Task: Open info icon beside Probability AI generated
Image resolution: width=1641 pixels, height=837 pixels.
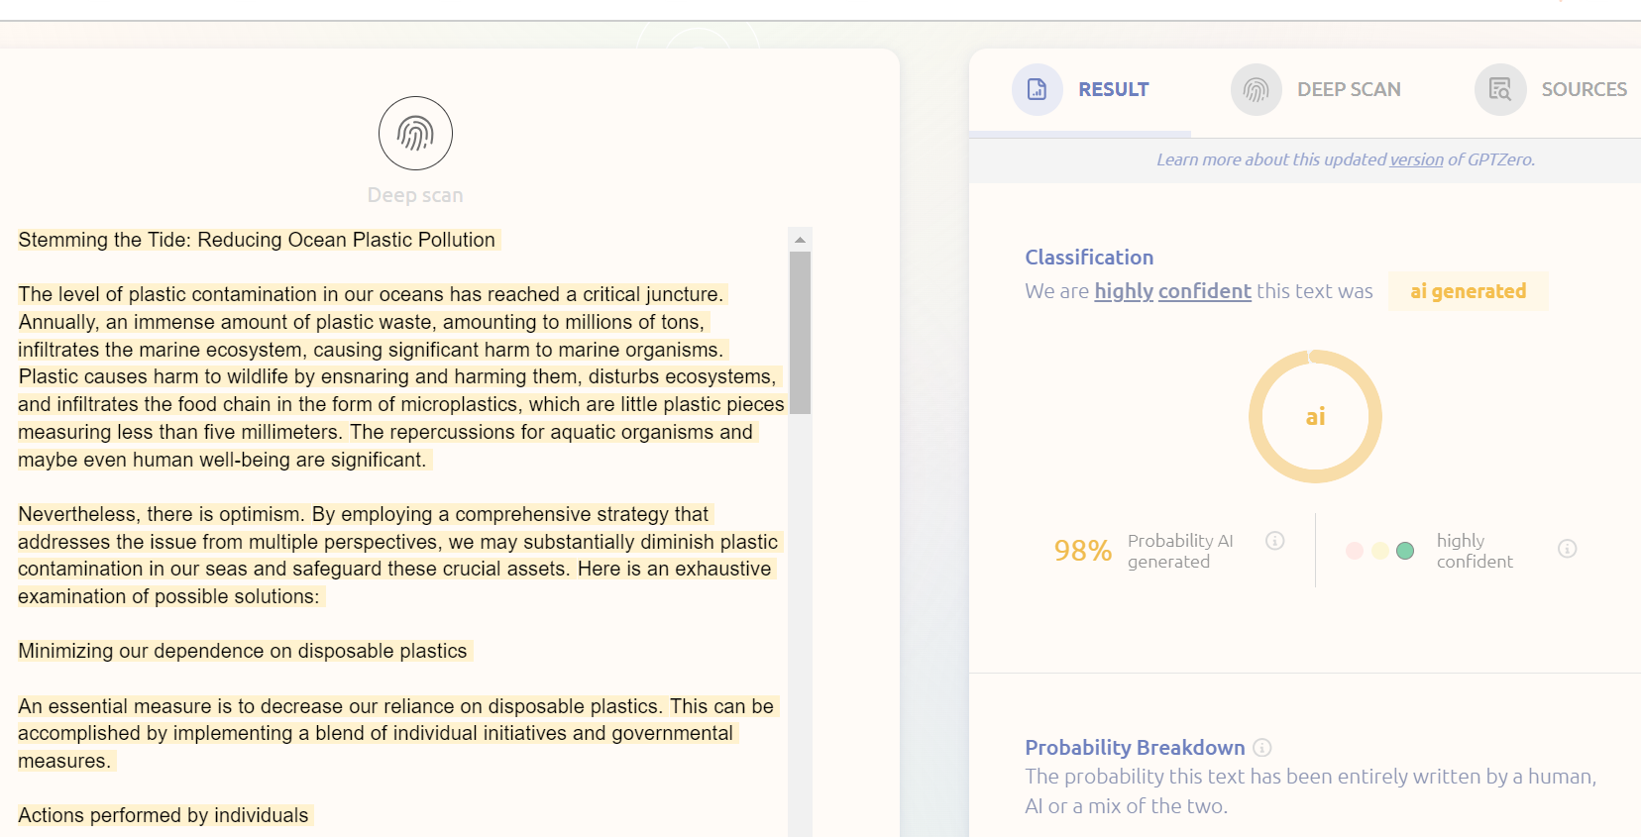Action: tap(1274, 541)
